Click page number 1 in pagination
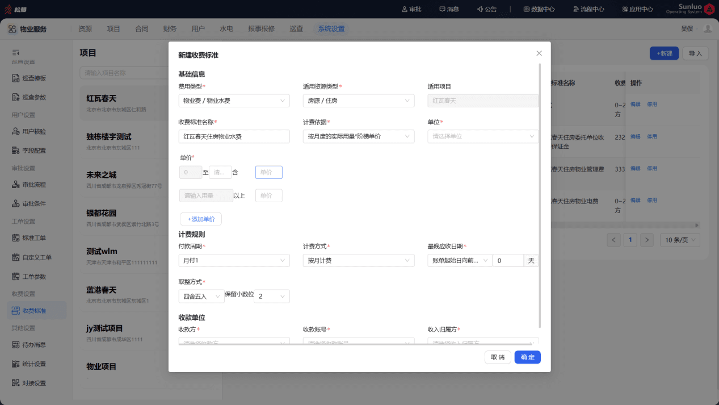 click(x=630, y=240)
